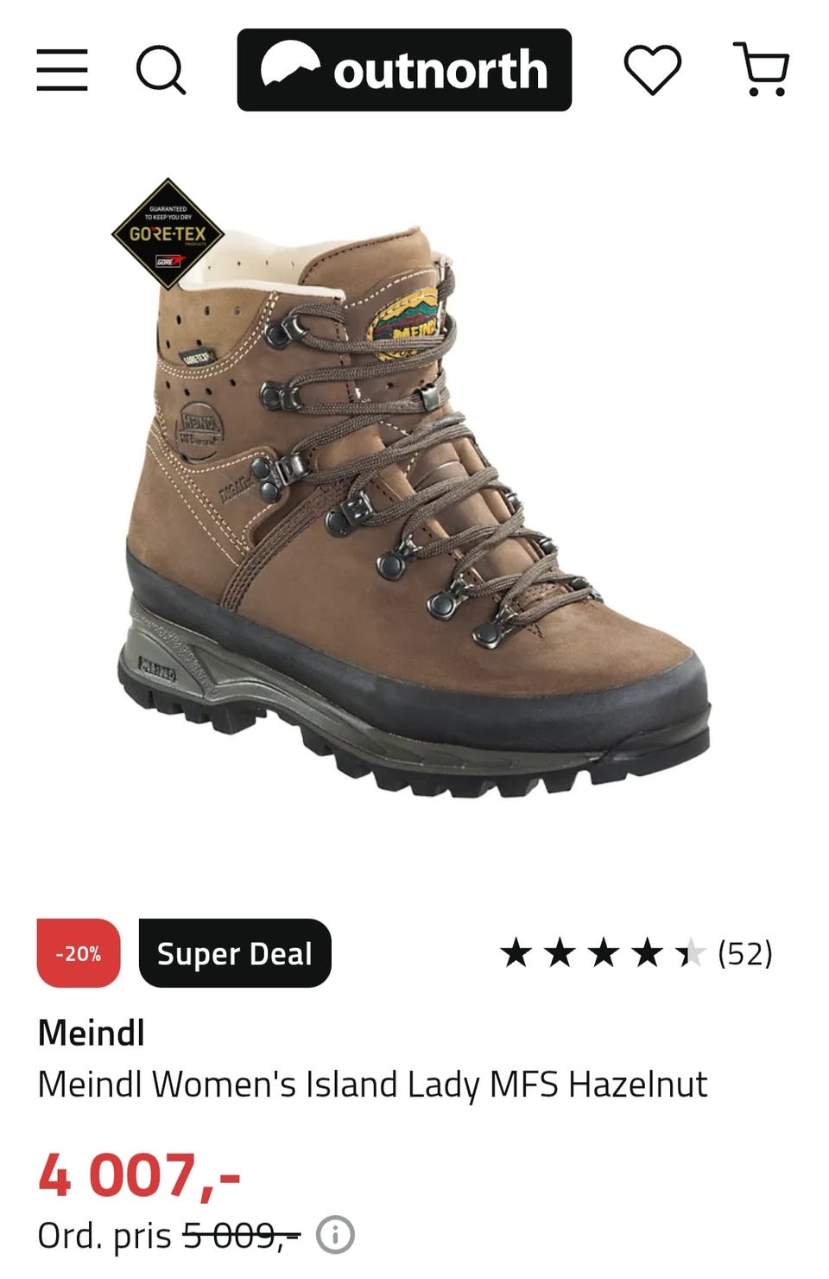The width and height of the screenshot is (829, 1279).
Task: Open the hiking boot product image
Action: 413,510
